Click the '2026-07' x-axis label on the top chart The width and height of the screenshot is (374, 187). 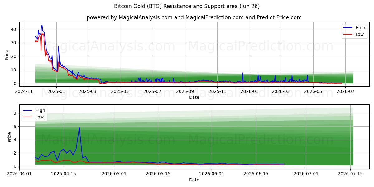(345, 91)
